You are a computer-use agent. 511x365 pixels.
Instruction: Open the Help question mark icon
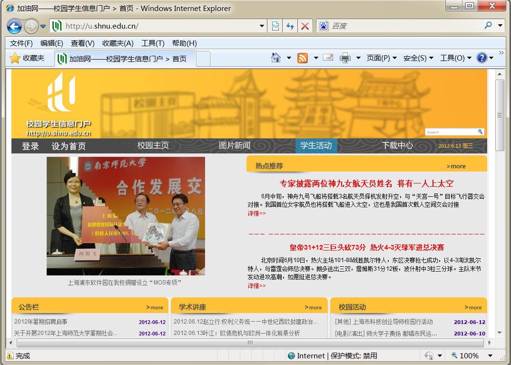(482, 58)
